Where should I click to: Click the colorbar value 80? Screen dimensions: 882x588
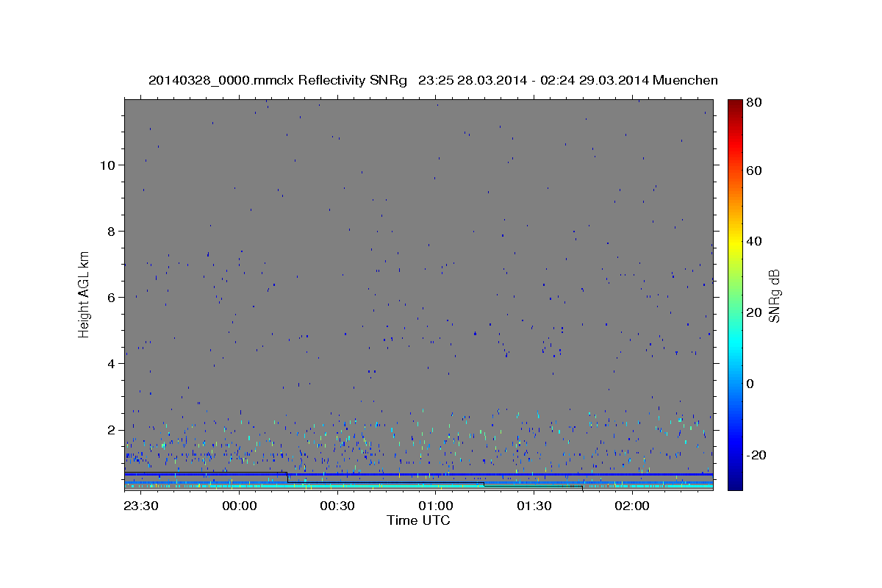(x=753, y=103)
